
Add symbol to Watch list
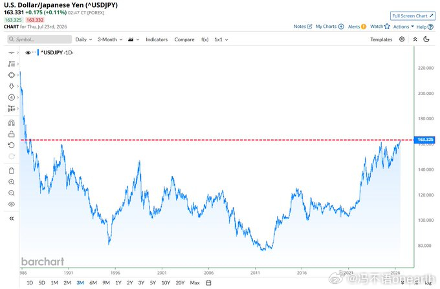380,27
